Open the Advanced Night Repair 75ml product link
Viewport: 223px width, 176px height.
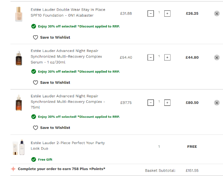67,101
